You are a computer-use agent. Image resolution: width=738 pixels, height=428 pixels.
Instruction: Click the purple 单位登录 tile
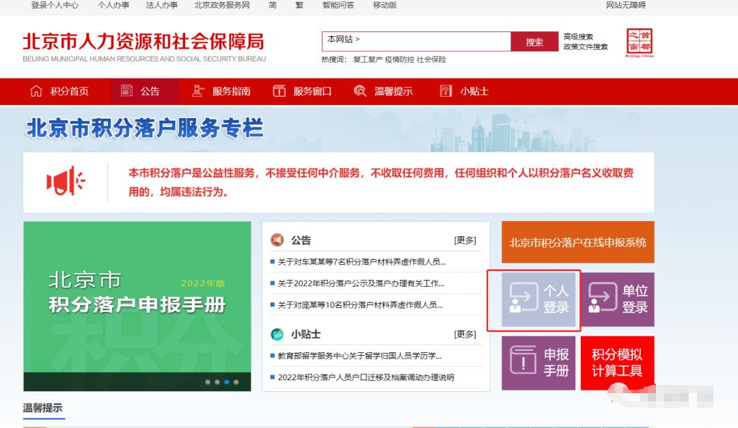click(618, 299)
